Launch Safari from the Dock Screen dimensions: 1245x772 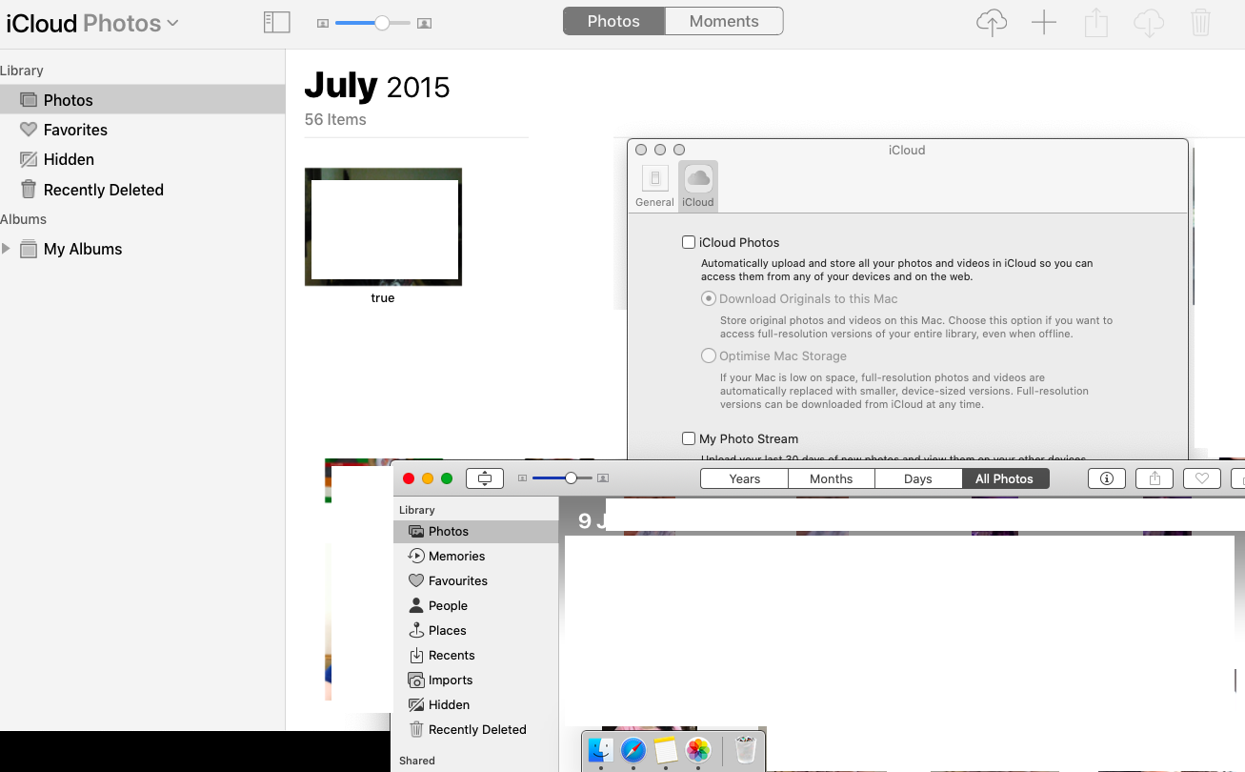[x=633, y=750]
